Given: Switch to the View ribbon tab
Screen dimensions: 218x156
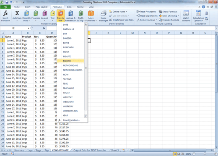Looking at the screenshot, I should point(91,7).
